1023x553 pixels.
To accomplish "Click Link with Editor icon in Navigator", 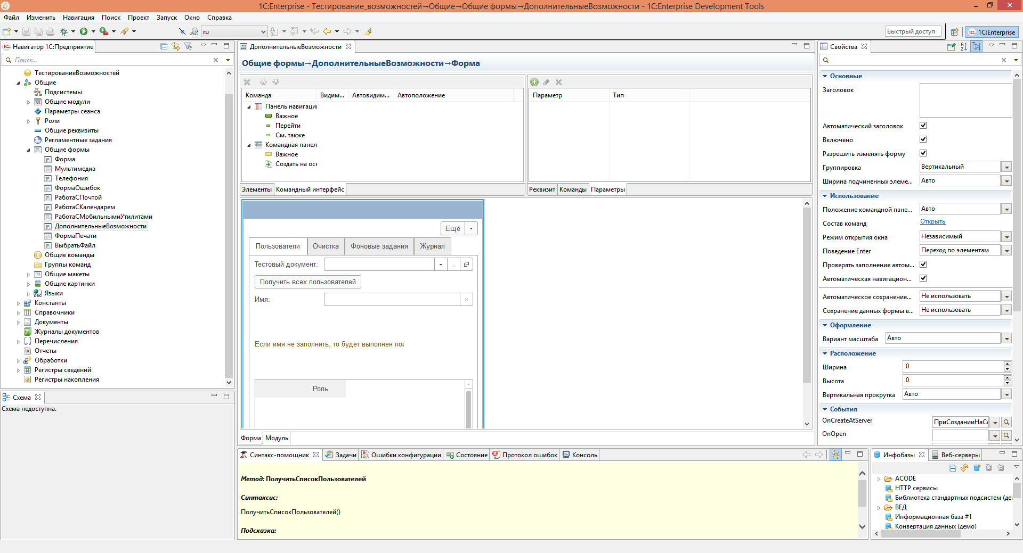I will coord(176,46).
